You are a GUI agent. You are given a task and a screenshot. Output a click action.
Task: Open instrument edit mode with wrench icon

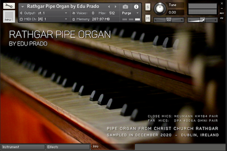pos(9,6)
